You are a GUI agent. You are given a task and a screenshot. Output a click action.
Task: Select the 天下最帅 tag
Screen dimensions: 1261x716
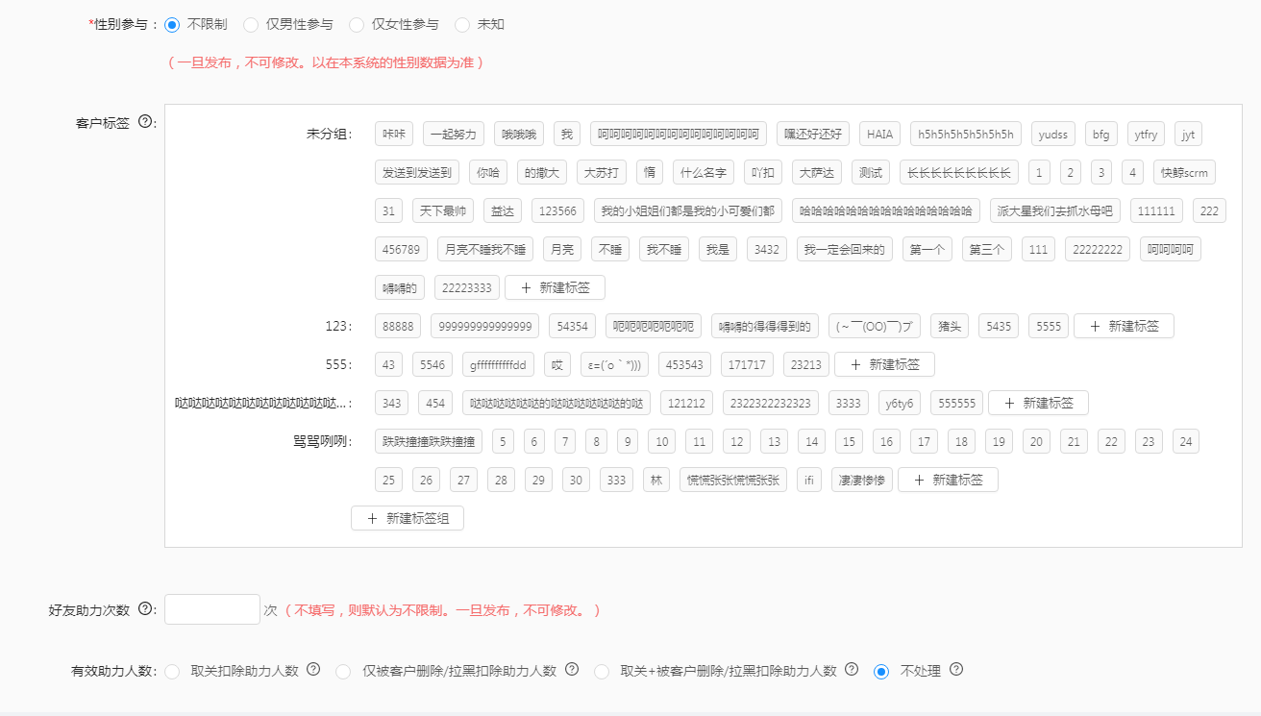(444, 210)
